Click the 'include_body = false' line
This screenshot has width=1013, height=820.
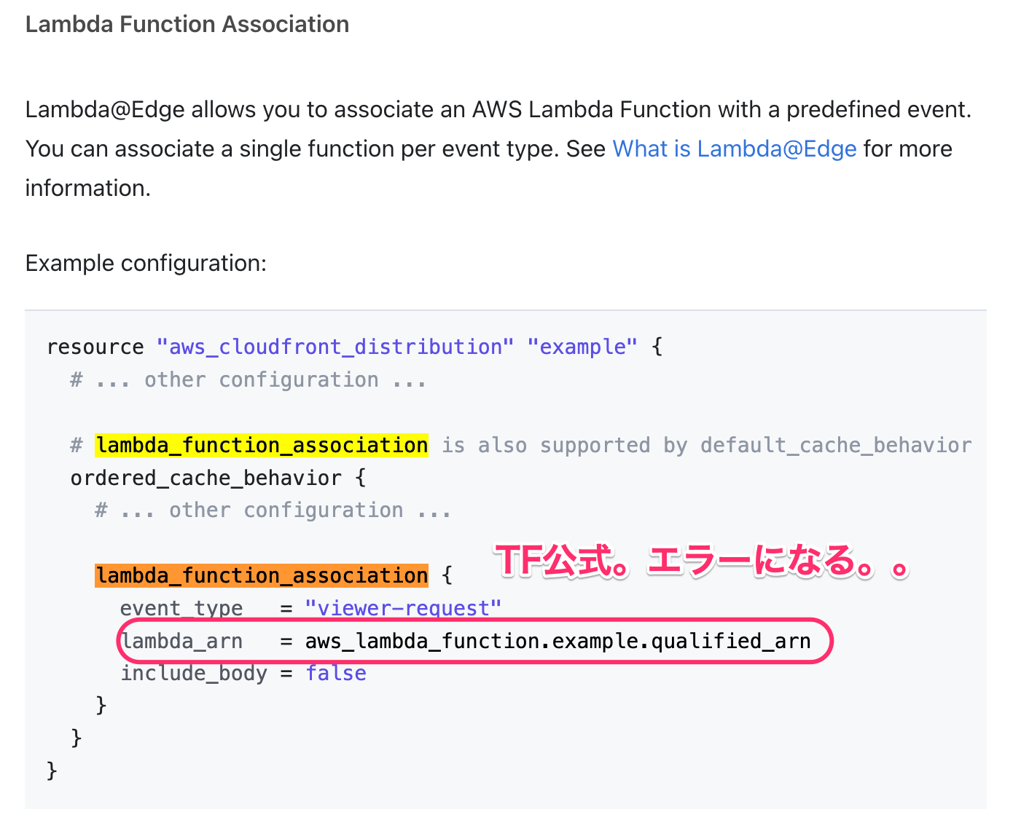pyautogui.click(x=243, y=673)
